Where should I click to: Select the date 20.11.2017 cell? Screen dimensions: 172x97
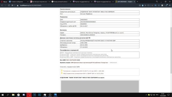click(110, 26)
